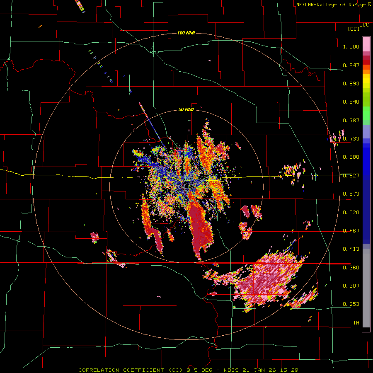
Task: Click the 0.680 scale value
Action: pos(351,157)
